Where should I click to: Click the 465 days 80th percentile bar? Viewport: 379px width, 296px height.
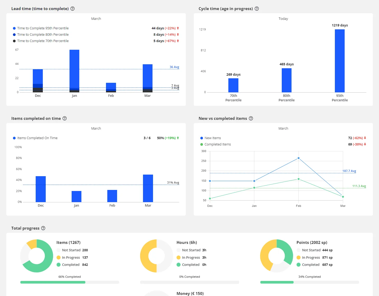point(286,80)
